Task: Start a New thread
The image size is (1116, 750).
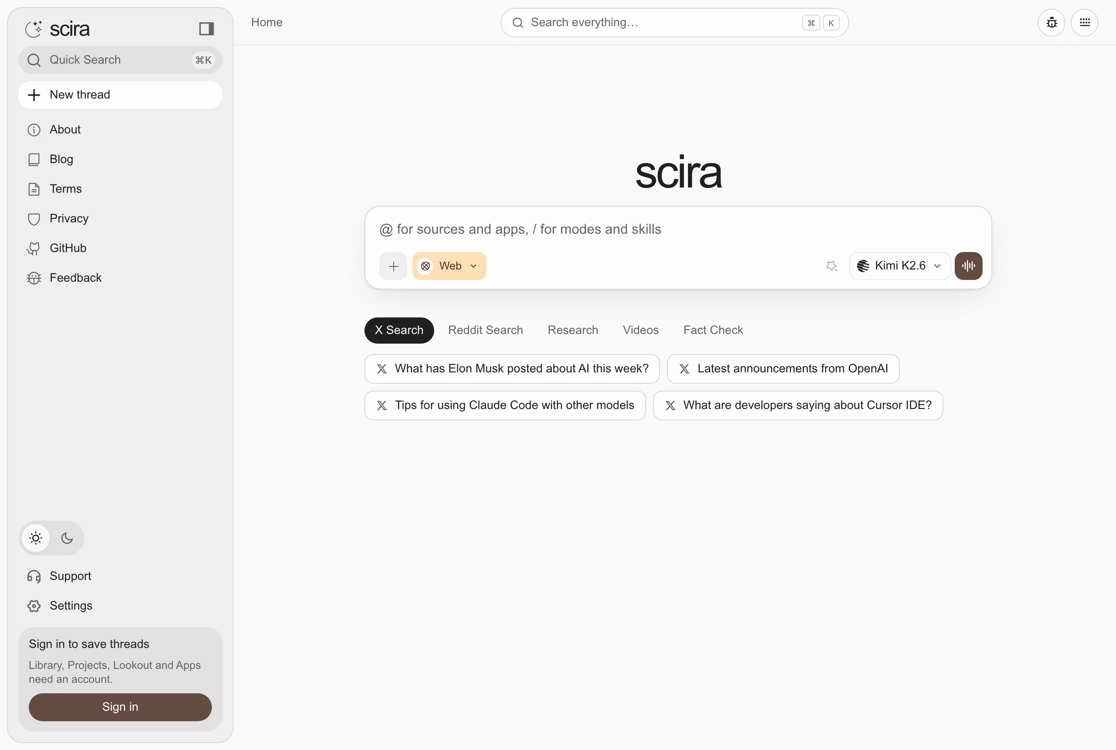Action: [x=120, y=95]
